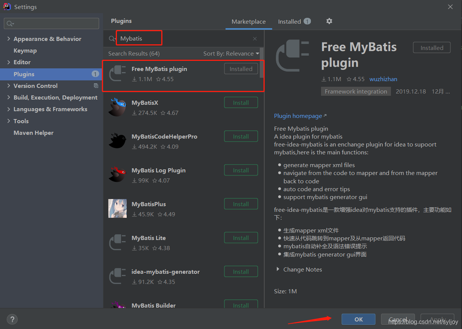Click the settings sidebar search field

tap(52, 23)
